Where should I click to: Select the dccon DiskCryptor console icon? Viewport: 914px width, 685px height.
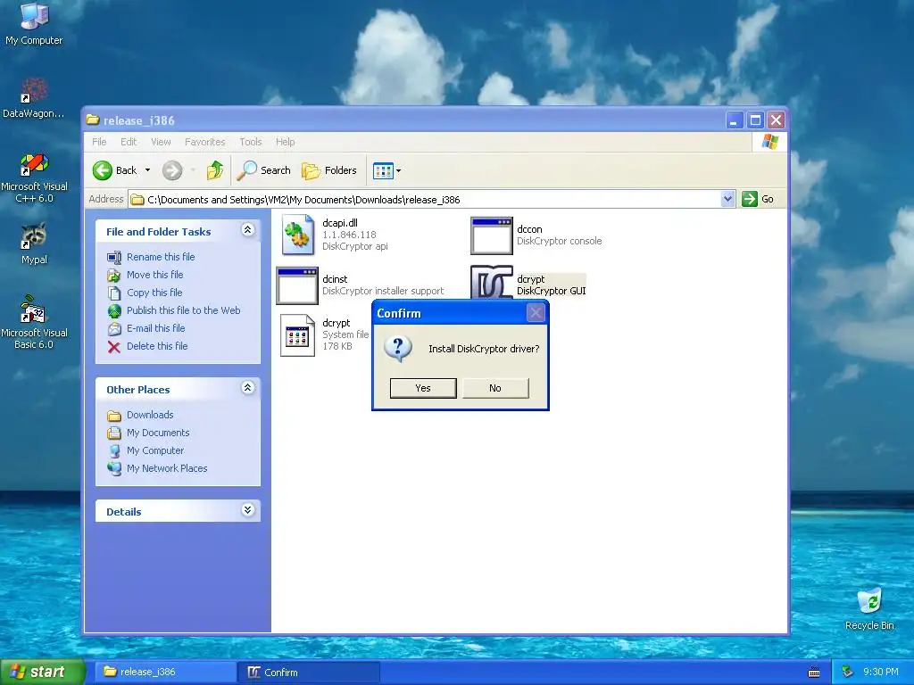(x=492, y=235)
